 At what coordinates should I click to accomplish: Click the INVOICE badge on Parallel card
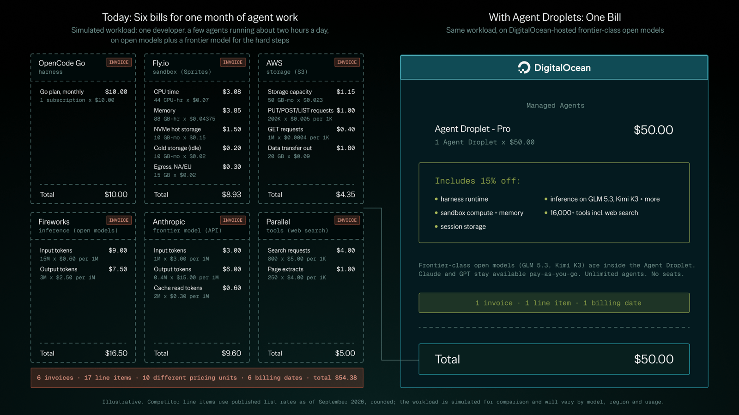(347, 220)
